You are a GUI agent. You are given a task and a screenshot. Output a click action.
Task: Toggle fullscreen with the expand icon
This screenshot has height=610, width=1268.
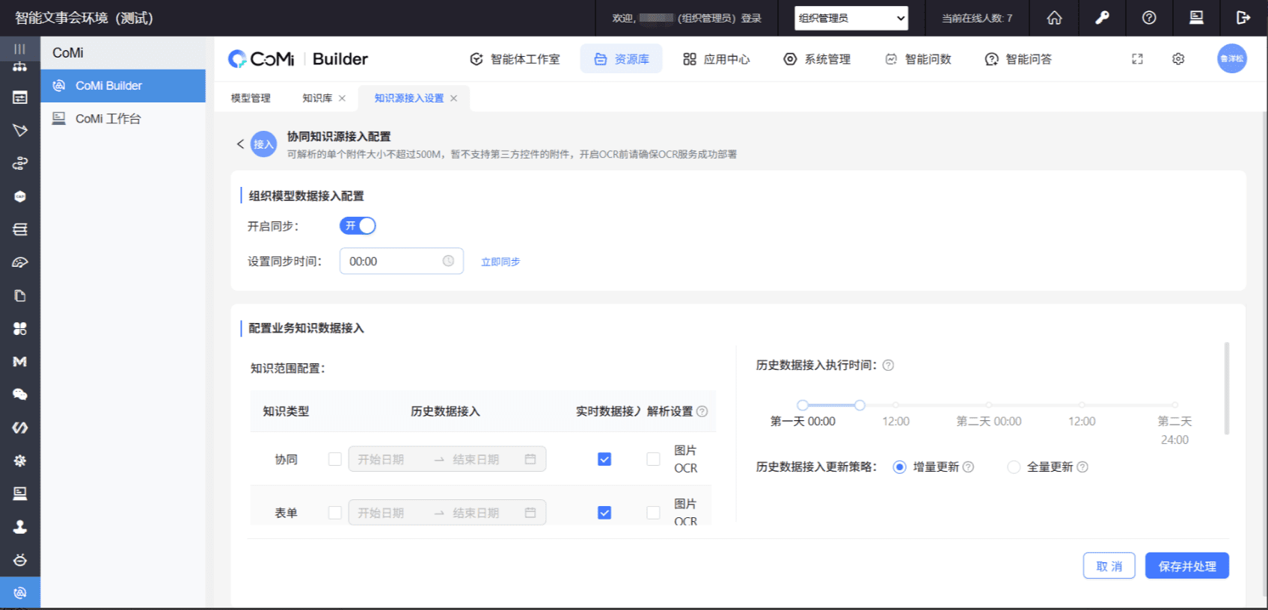(x=1137, y=59)
